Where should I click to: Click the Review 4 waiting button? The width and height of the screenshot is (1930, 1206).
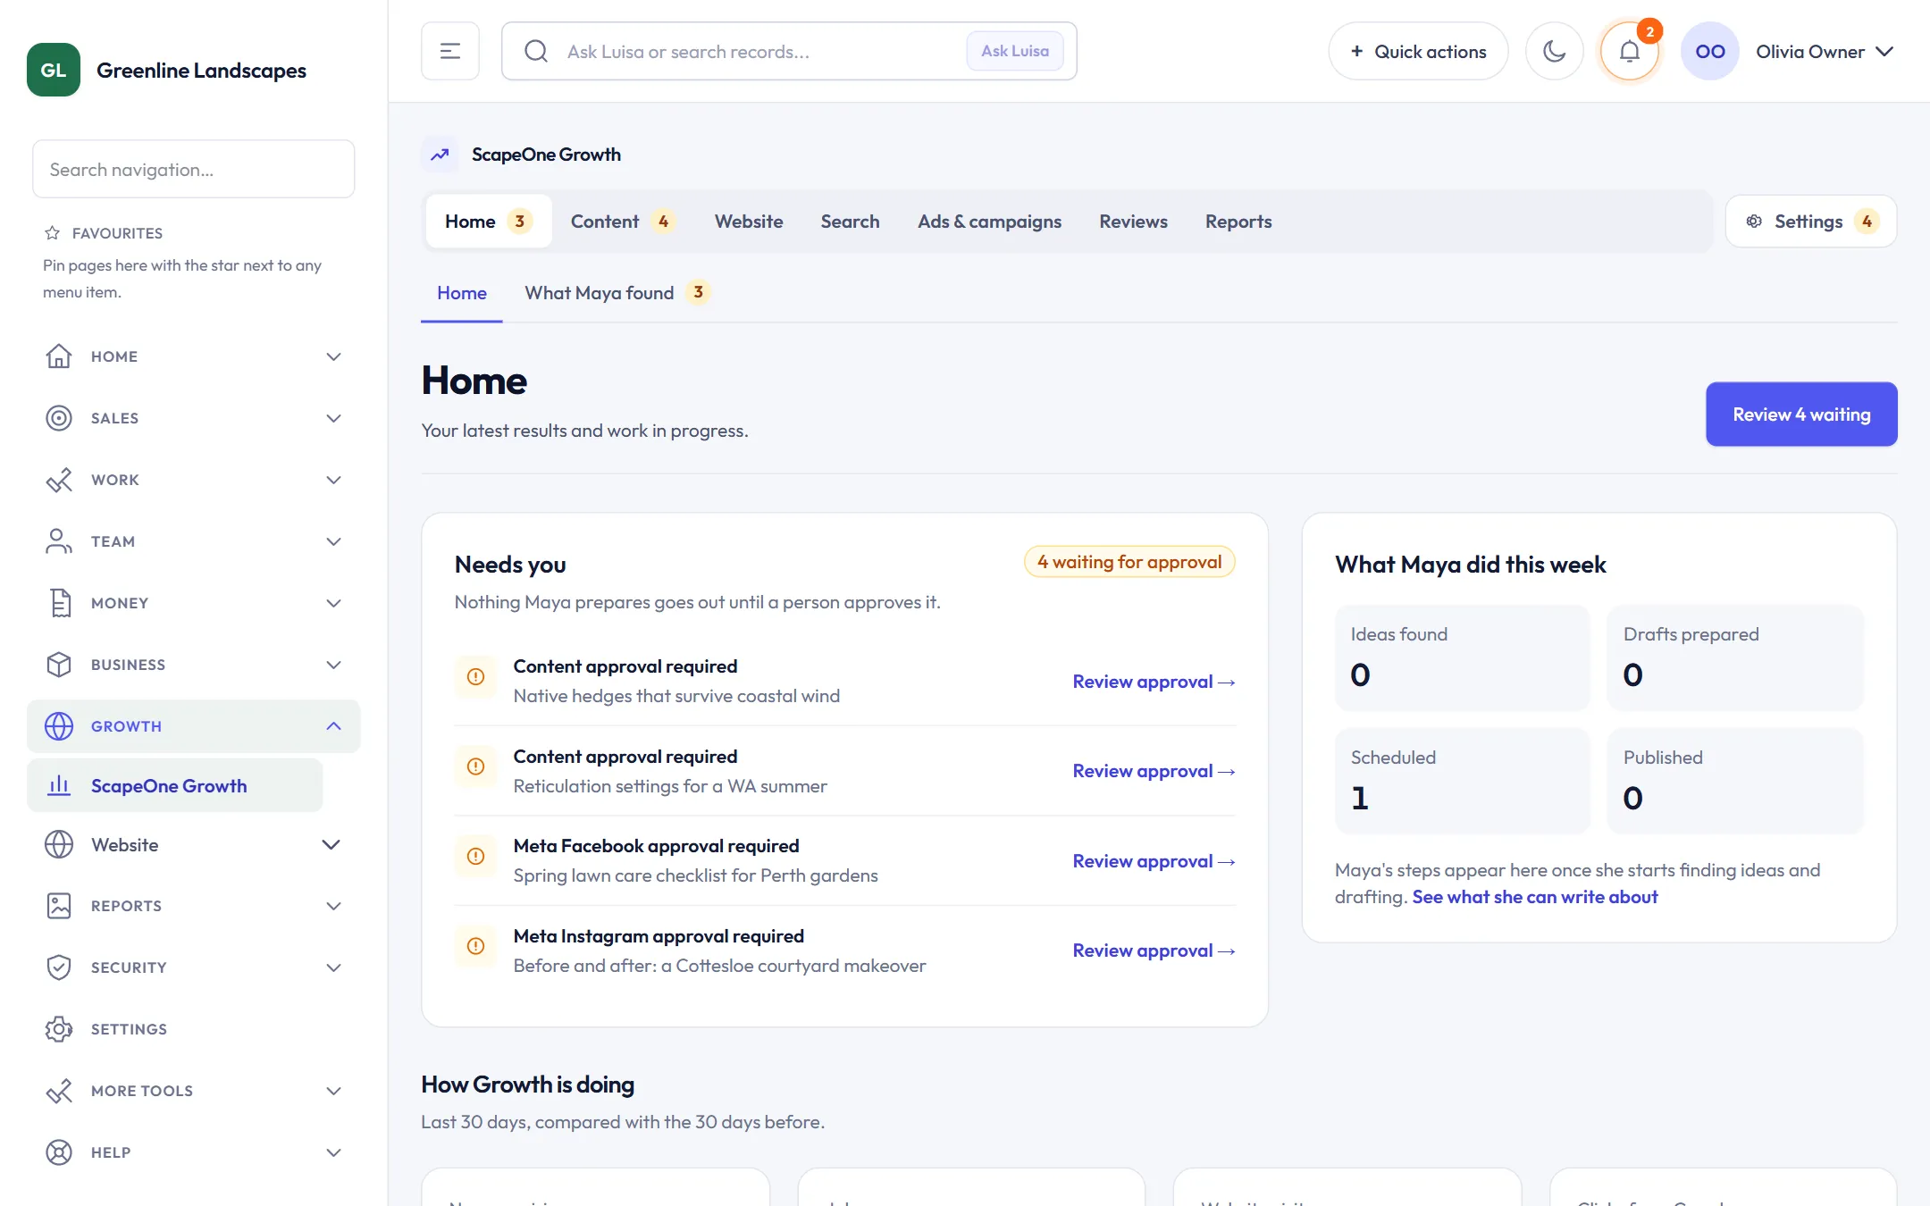pos(1801,415)
